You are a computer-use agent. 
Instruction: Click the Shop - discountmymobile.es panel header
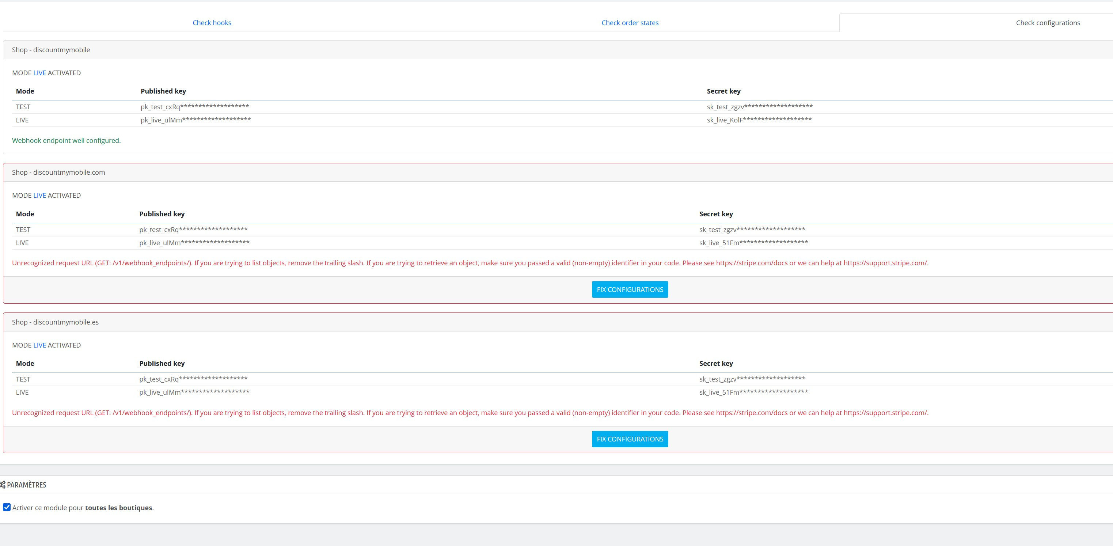tap(55, 322)
